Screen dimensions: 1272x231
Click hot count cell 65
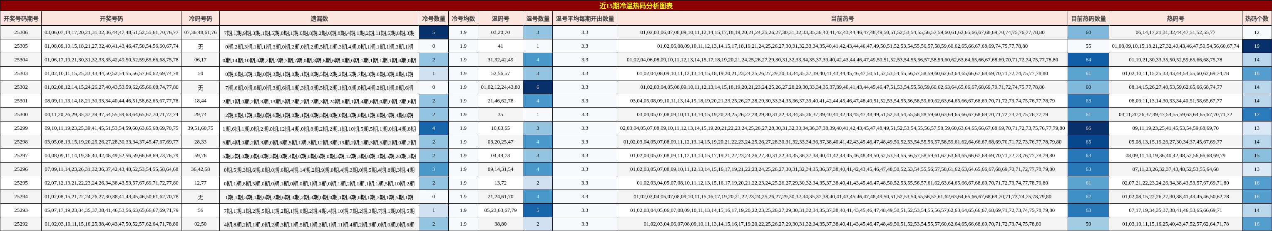point(1088,142)
